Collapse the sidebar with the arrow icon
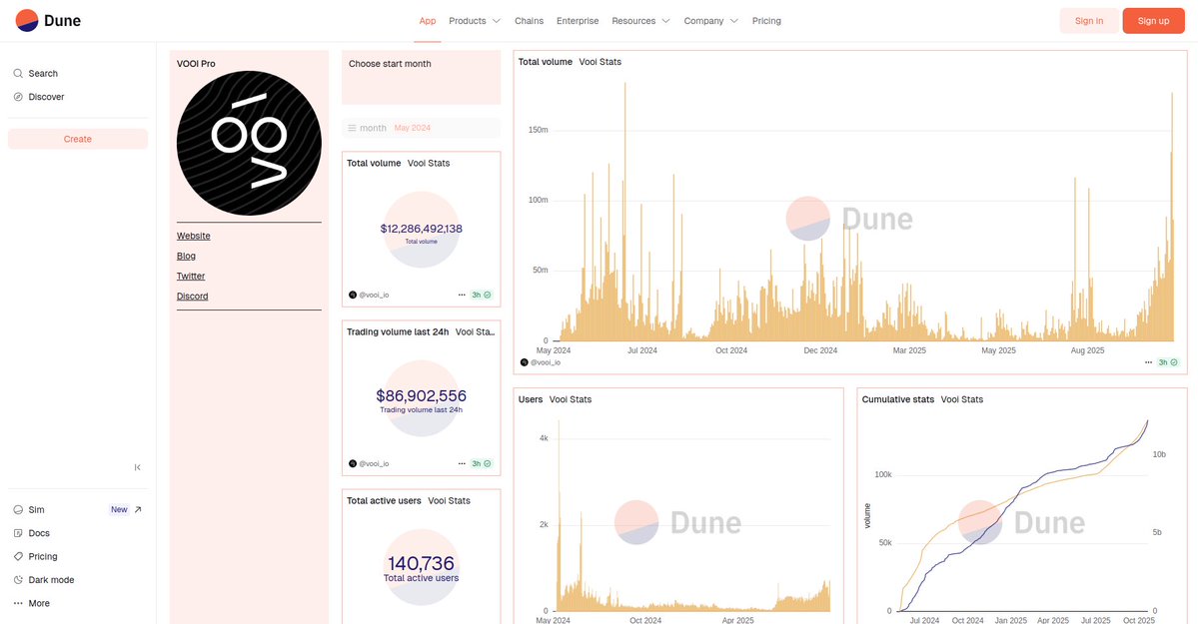The height and width of the screenshot is (624, 1198). pos(138,467)
